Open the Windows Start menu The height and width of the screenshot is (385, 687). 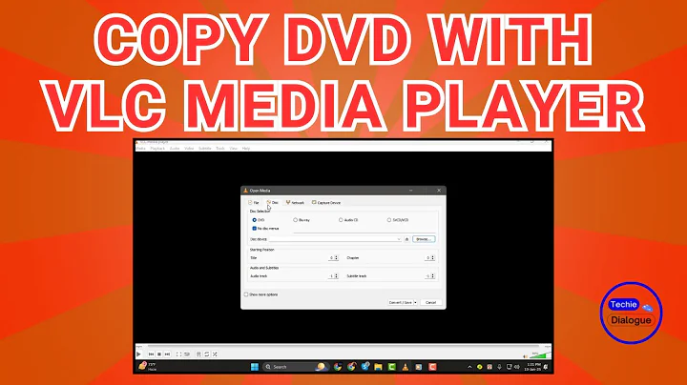pos(255,367)
